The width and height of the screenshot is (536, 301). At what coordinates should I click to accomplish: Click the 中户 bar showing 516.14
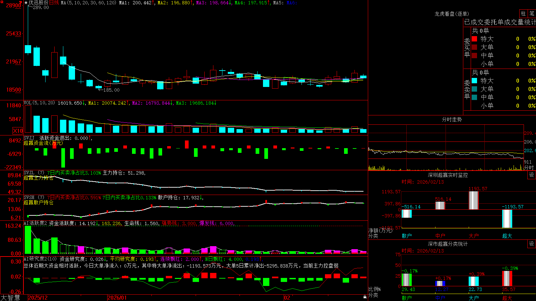440,206
